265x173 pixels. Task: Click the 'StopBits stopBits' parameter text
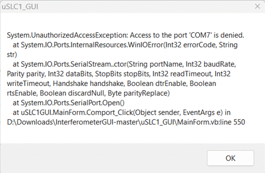click(123, 74)
